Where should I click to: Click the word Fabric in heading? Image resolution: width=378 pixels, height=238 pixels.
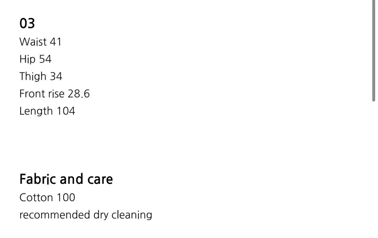[38, 179]
